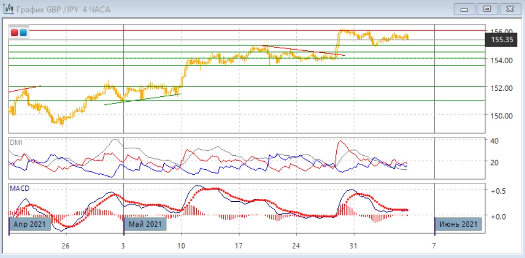The width and height of the screenshot is (525, 258).
Task: Click the current price label 155.35
Action: pos(501,39)
